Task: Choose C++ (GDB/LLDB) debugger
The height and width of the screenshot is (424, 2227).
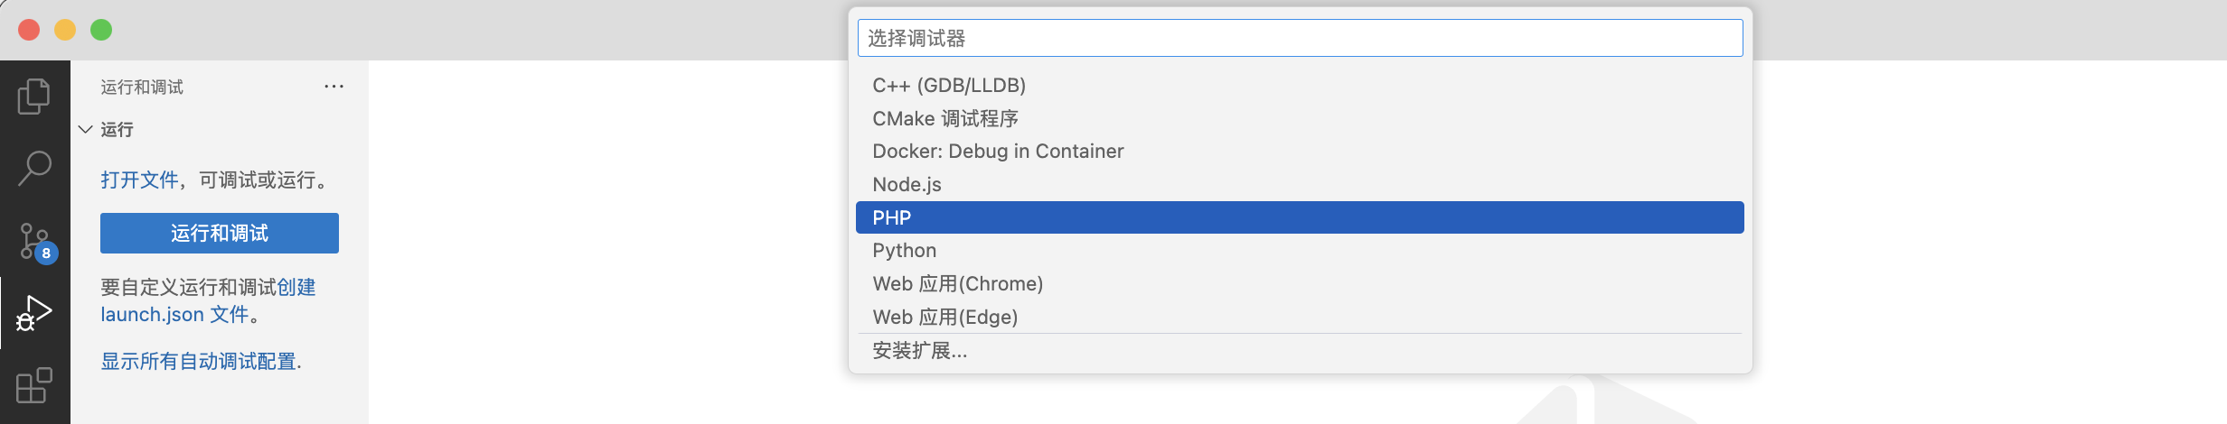Action: [1300, 86]
